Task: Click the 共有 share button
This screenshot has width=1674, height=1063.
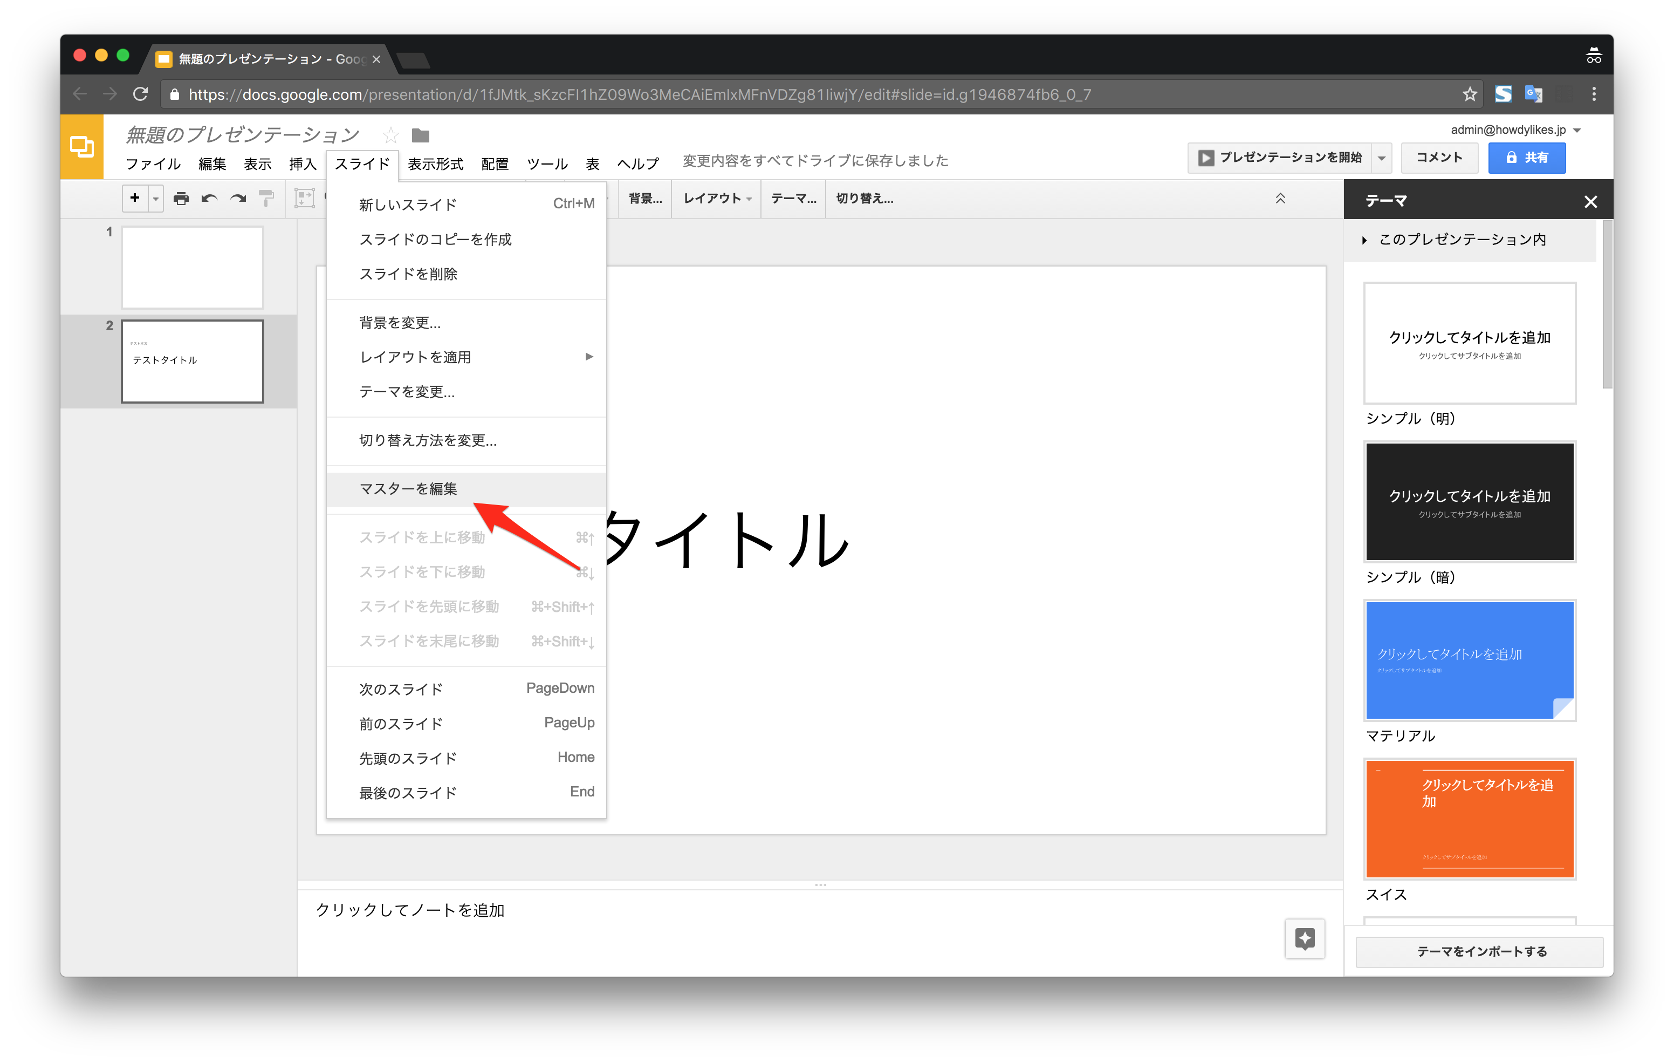Action: point(1527,157)
